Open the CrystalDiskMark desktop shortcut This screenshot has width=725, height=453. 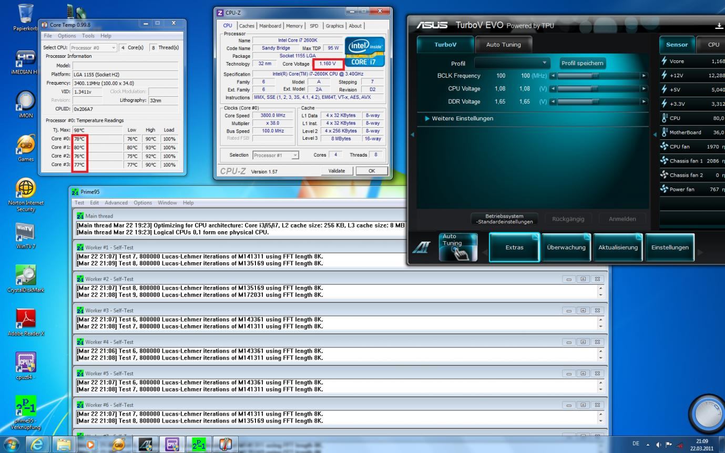coord(25,279)
